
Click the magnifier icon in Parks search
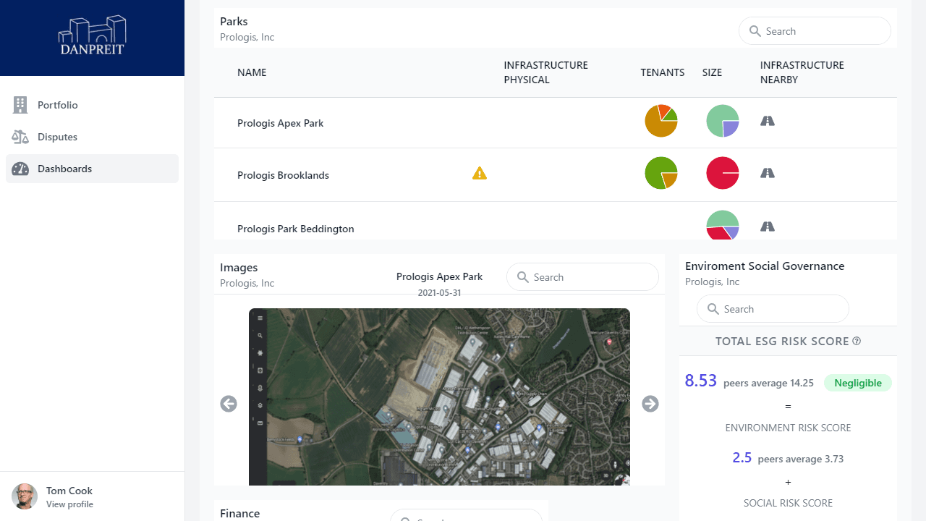[755, 31]
